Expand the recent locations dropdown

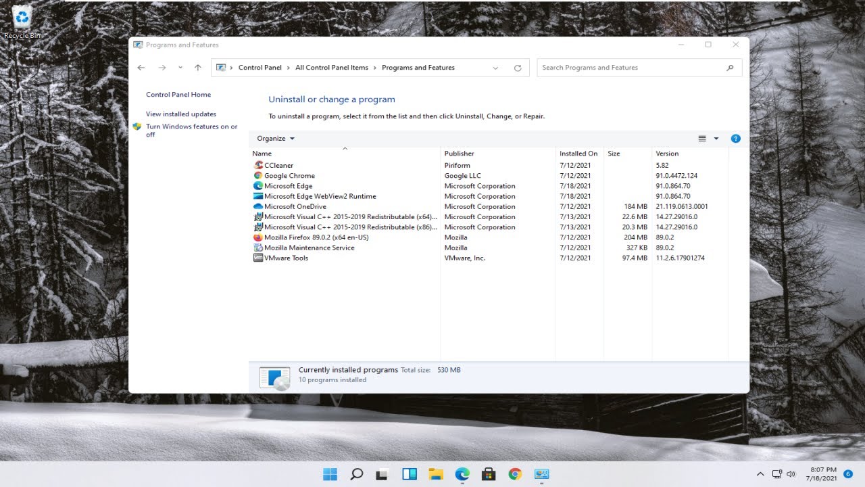coord(180,68)
